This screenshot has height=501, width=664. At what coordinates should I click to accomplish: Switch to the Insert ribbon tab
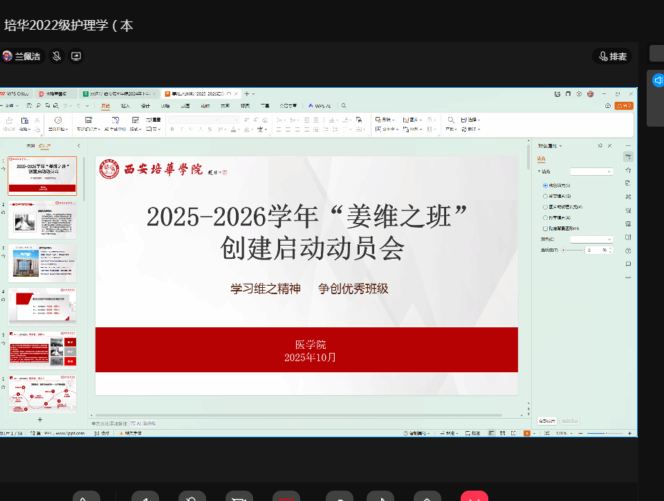[125, 106]
